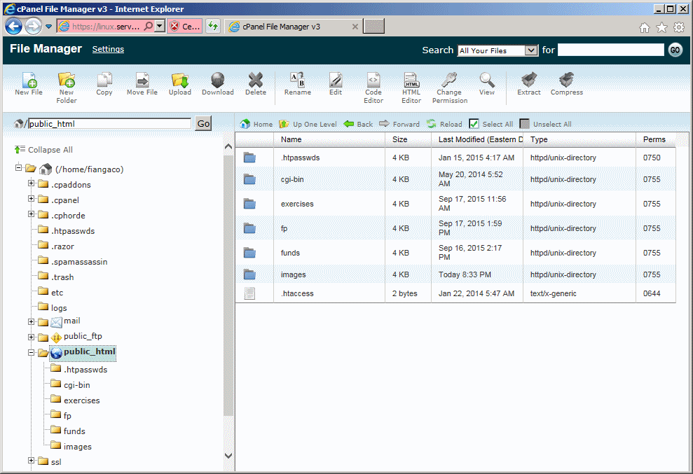693x474 pixels.
Task: Select the Copy toolbar icon
Action: click(104, 84)
